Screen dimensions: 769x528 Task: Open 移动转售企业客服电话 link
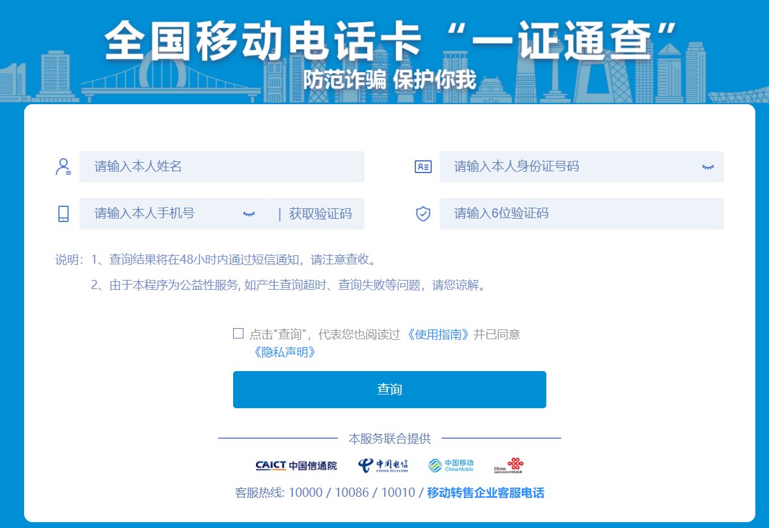(486, 493)
